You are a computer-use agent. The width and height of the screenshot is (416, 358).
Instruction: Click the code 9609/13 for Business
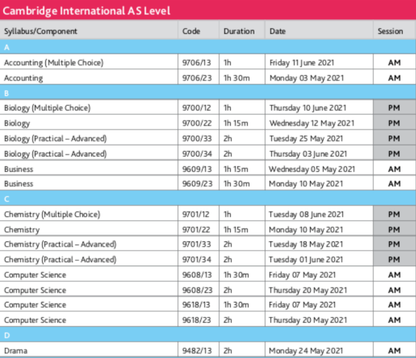[196, 169]
